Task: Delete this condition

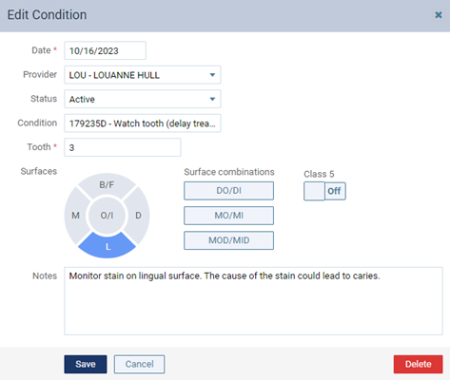Action: 418,364
